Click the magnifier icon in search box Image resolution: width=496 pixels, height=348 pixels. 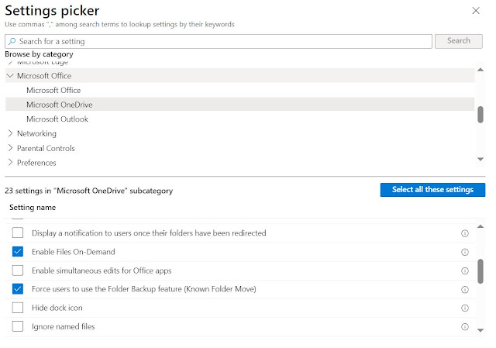point(12,41)
